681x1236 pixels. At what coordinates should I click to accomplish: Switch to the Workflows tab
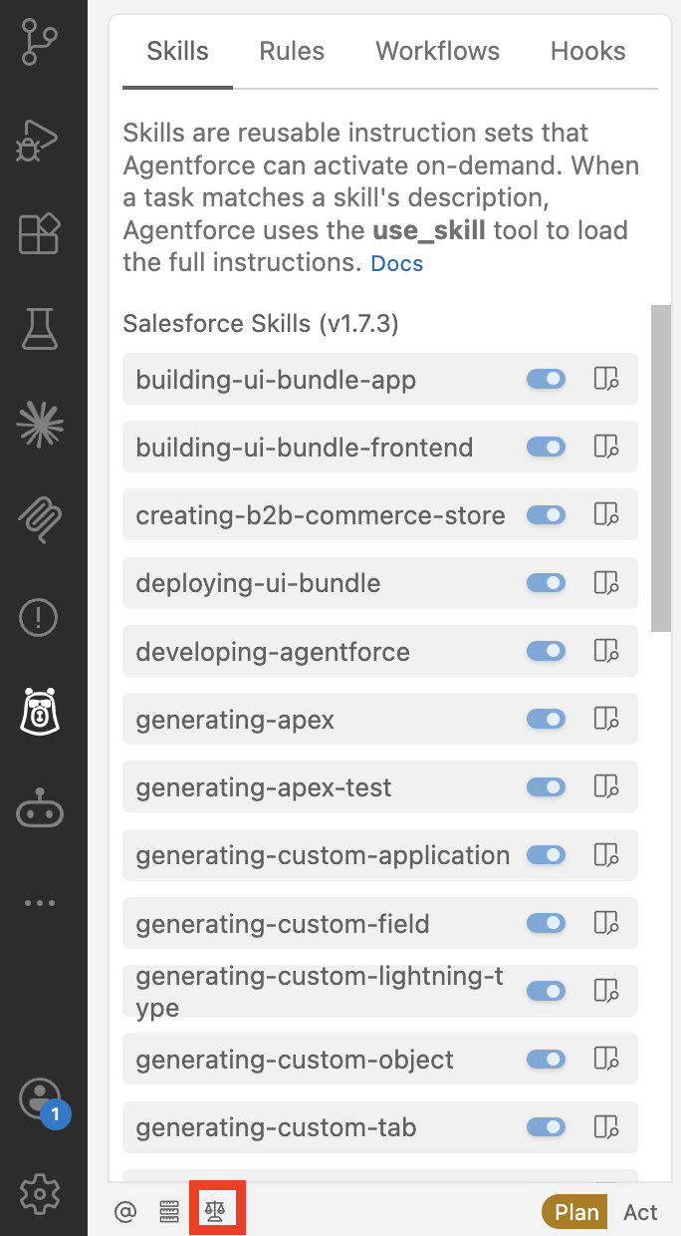(437, 52)
